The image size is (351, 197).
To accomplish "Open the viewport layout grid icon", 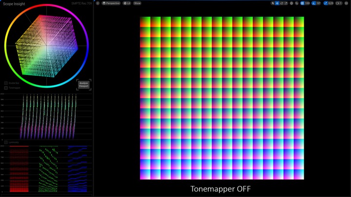I will (x=346, y=3).
